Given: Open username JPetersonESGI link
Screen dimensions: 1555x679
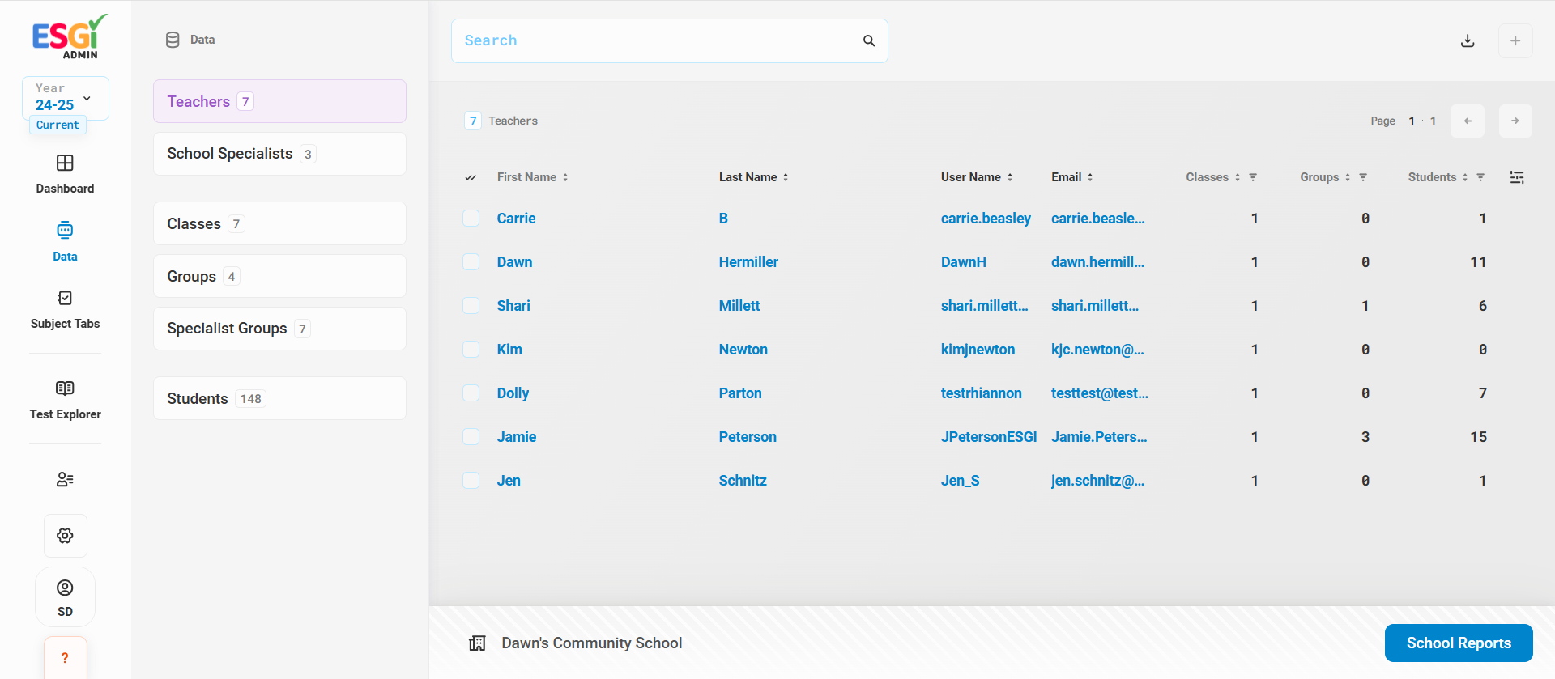Looking at the screenshot, I should coord(989,437).
